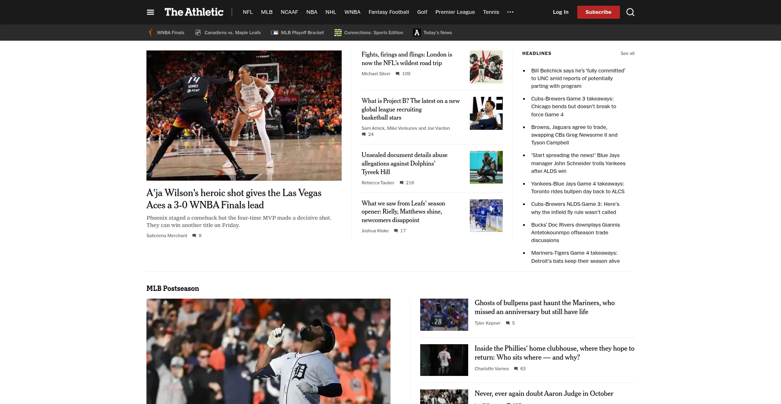Screen dimensions: 781x404
Task: Click See all next to Headlines
Action: (x=627, y=53)
